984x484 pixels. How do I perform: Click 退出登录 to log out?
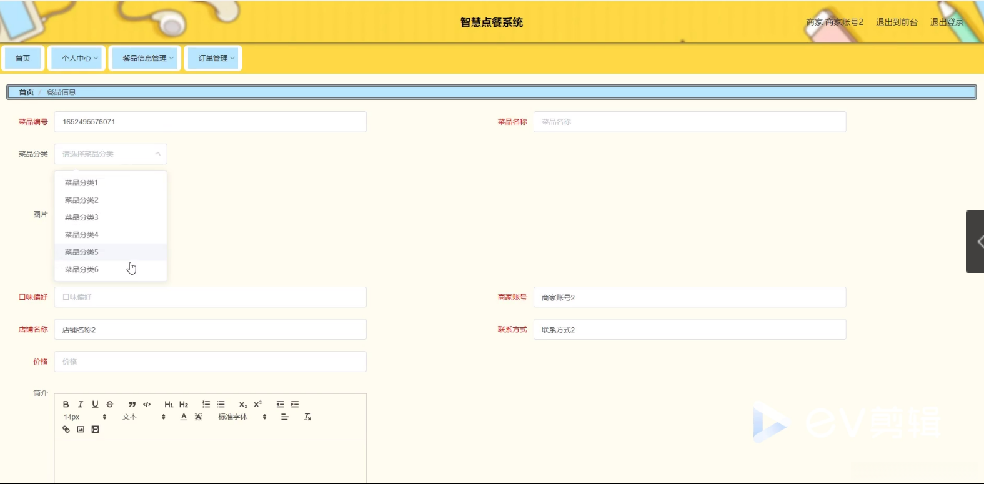coord(947,22)
